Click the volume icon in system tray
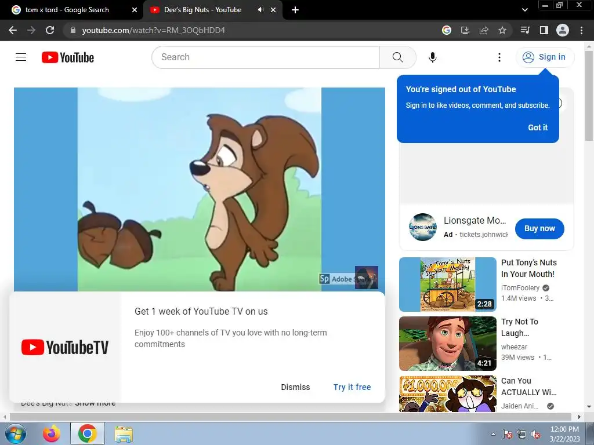The width and height of the screenshot is (594, 445). click(535, 435)
